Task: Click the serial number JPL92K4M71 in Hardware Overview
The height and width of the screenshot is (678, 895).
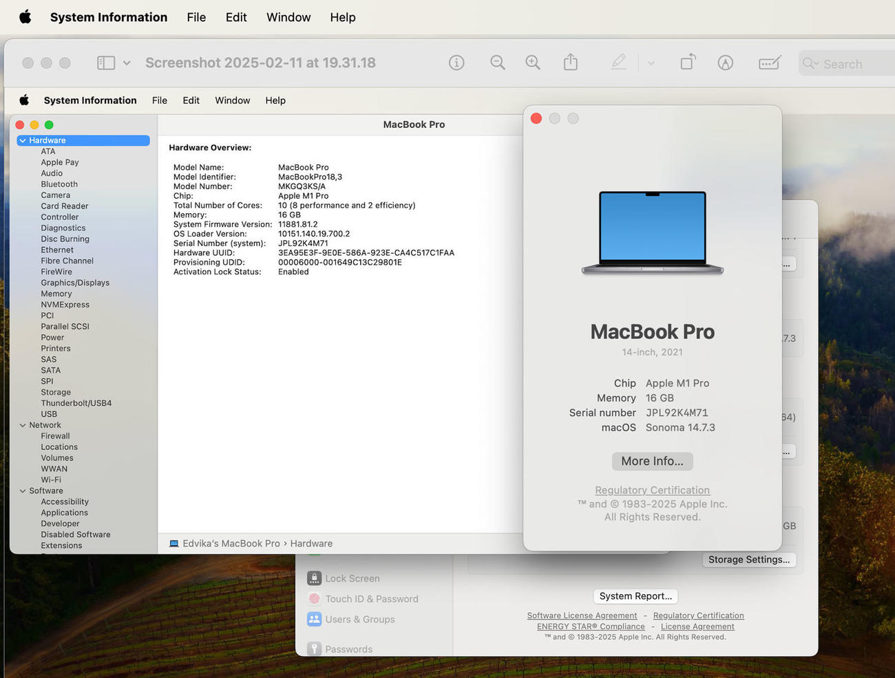Action: point(303,243)
